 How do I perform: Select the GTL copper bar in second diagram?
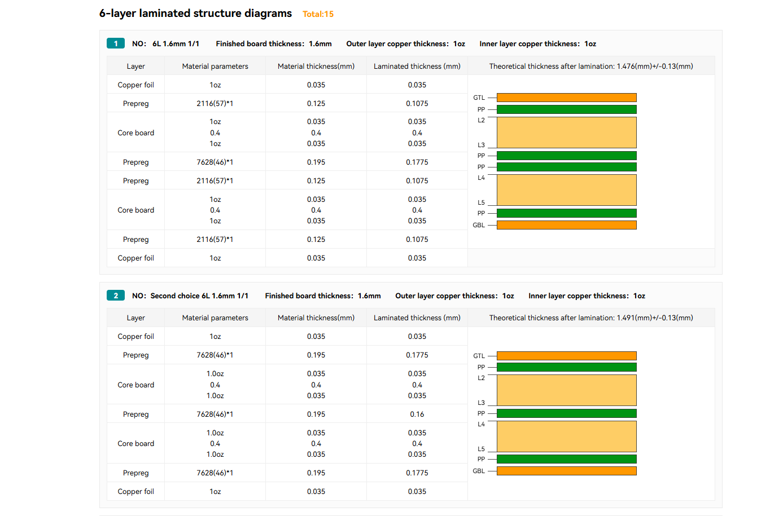tap(566, 356)
